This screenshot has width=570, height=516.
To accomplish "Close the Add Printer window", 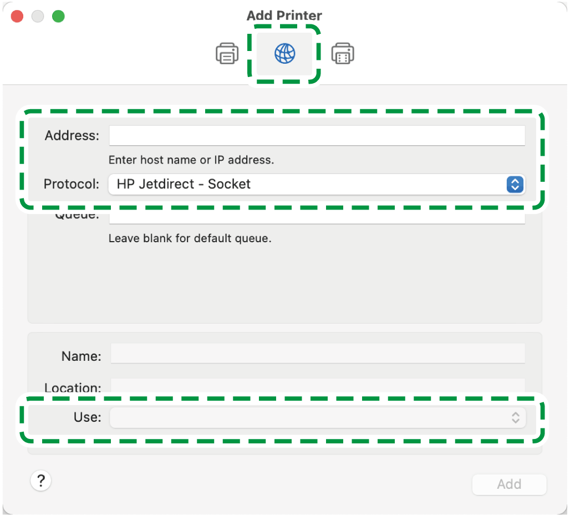I will coord(17,17).
